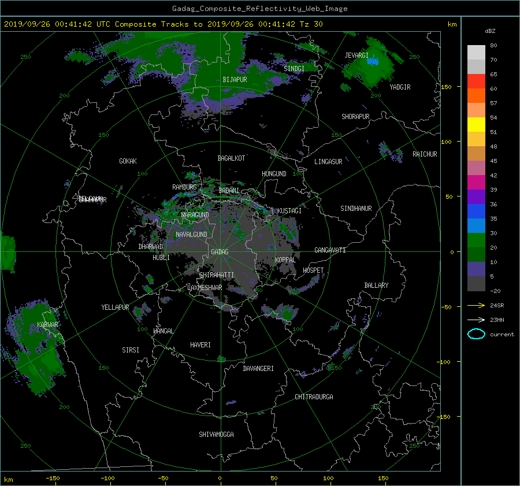This screenshot has height=486, width=520.
Task: Click the HANGAL city label
Action: coord(164,331)
